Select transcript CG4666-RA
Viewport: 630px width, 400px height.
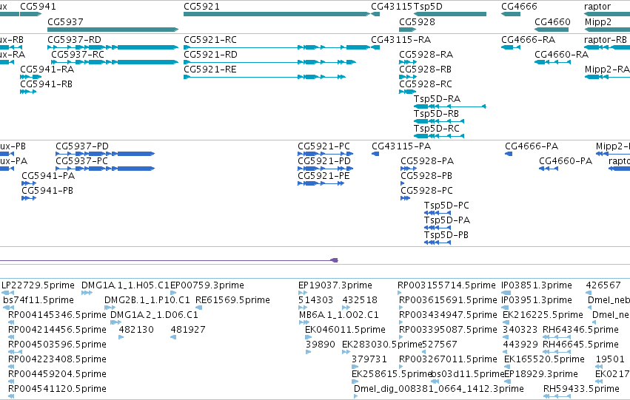[511, 47]
